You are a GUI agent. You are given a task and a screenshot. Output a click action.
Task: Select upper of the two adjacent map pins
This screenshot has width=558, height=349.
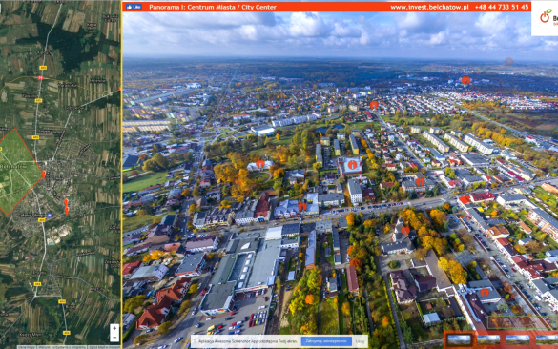66,202
